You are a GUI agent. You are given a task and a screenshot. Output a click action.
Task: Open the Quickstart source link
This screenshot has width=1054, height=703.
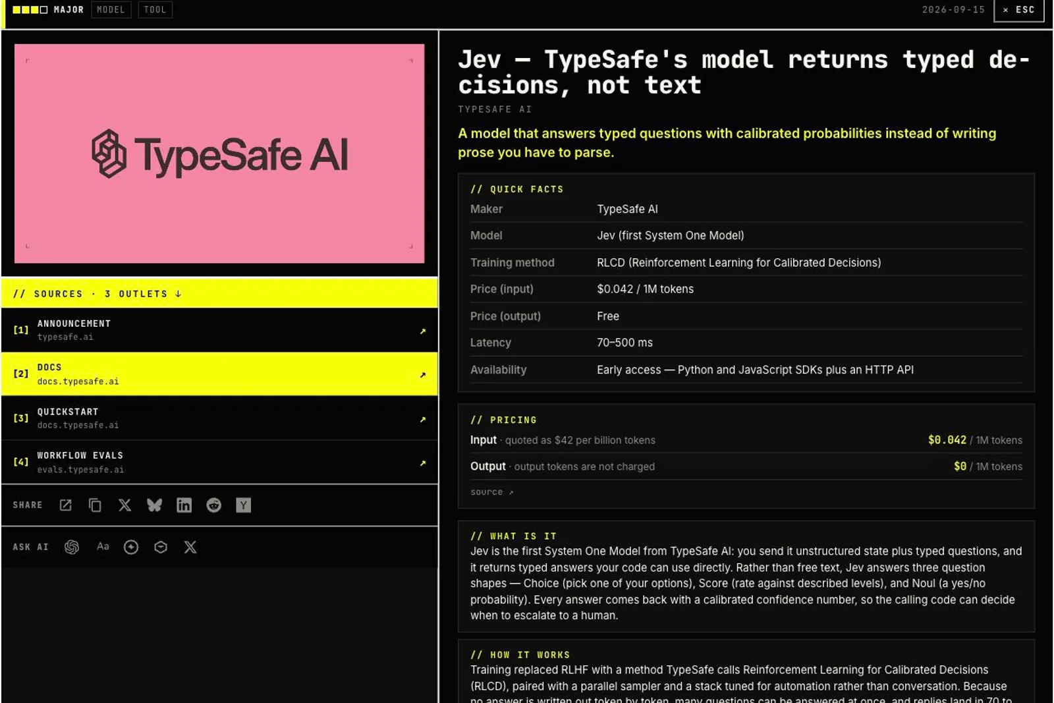coord(219,418)
